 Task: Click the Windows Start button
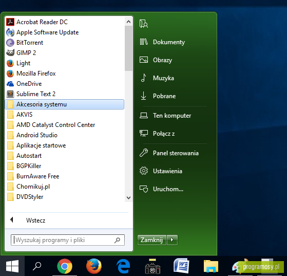12,266
